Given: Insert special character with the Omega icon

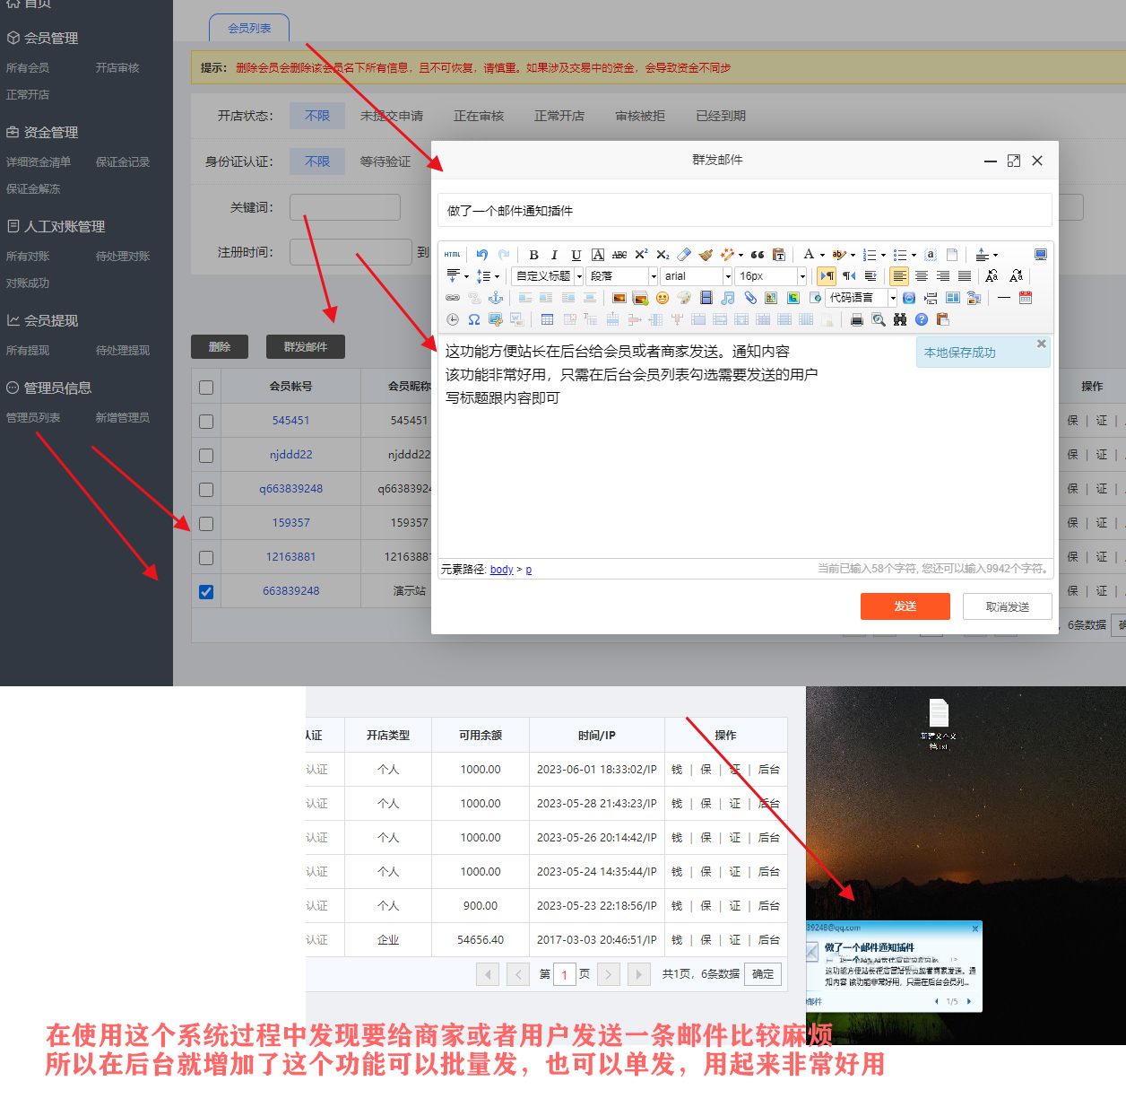Looking at the screenshot, I should [472, 319].
